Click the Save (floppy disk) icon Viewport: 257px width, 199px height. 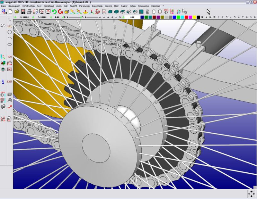click(23, 12)
